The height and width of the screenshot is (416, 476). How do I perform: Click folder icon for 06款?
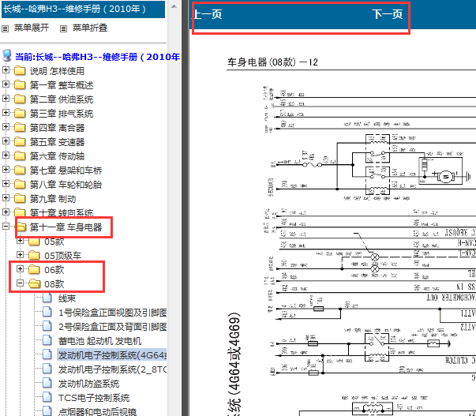(34, 270)
